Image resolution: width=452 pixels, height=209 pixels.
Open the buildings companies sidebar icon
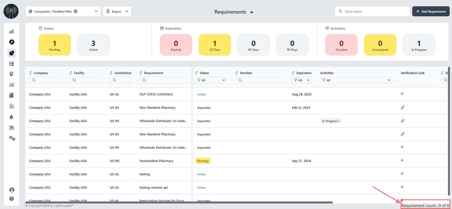point(12,106)
